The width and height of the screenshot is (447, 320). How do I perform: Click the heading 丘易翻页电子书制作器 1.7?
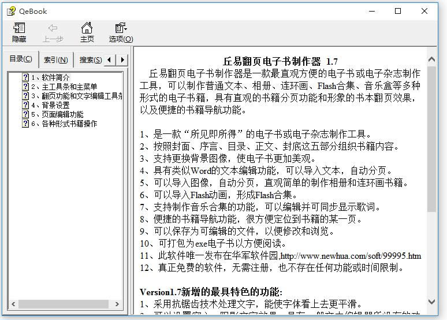pyautogui.click(x=280, y=61)
